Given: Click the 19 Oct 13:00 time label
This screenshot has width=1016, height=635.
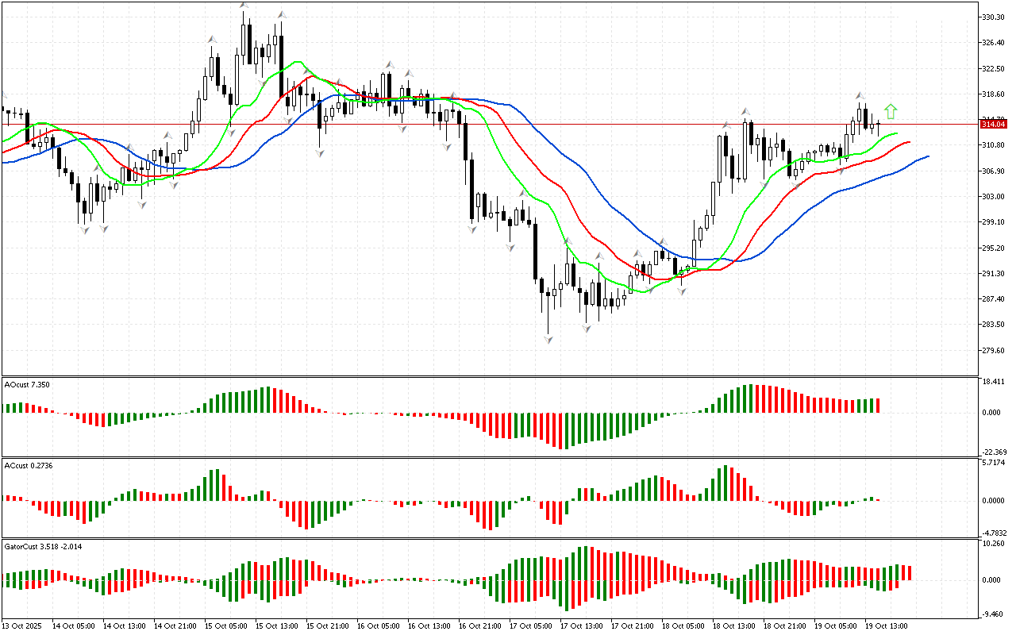Looking at the screenshot, I should click(x=886, y=625).
